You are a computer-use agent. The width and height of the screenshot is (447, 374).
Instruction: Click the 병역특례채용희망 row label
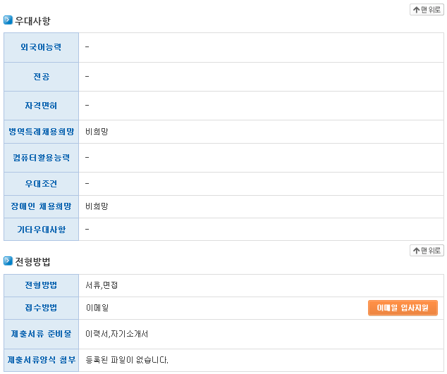click(41, 132)
